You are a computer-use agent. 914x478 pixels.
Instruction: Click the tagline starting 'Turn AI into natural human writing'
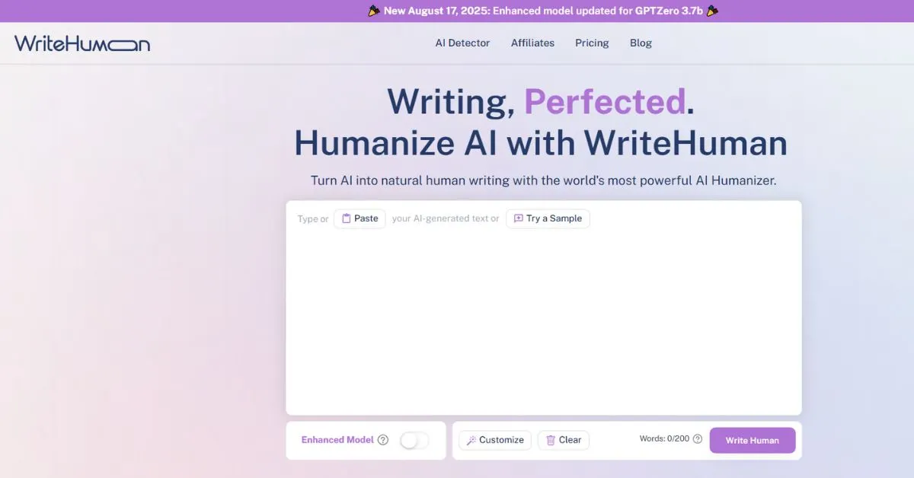point(544,180)
